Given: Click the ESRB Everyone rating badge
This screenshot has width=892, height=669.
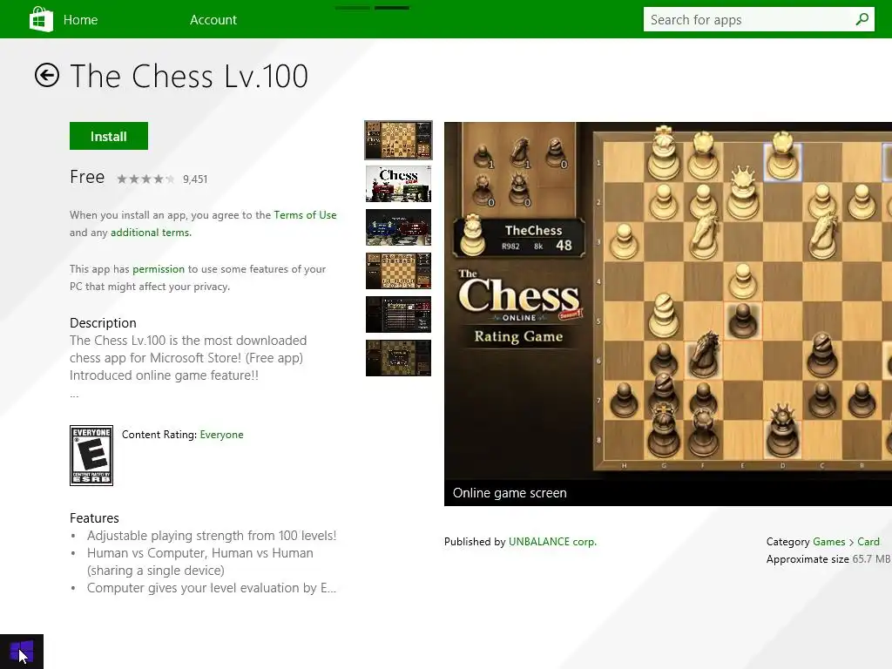Looking at the screenshot, I should pos(91,456).
